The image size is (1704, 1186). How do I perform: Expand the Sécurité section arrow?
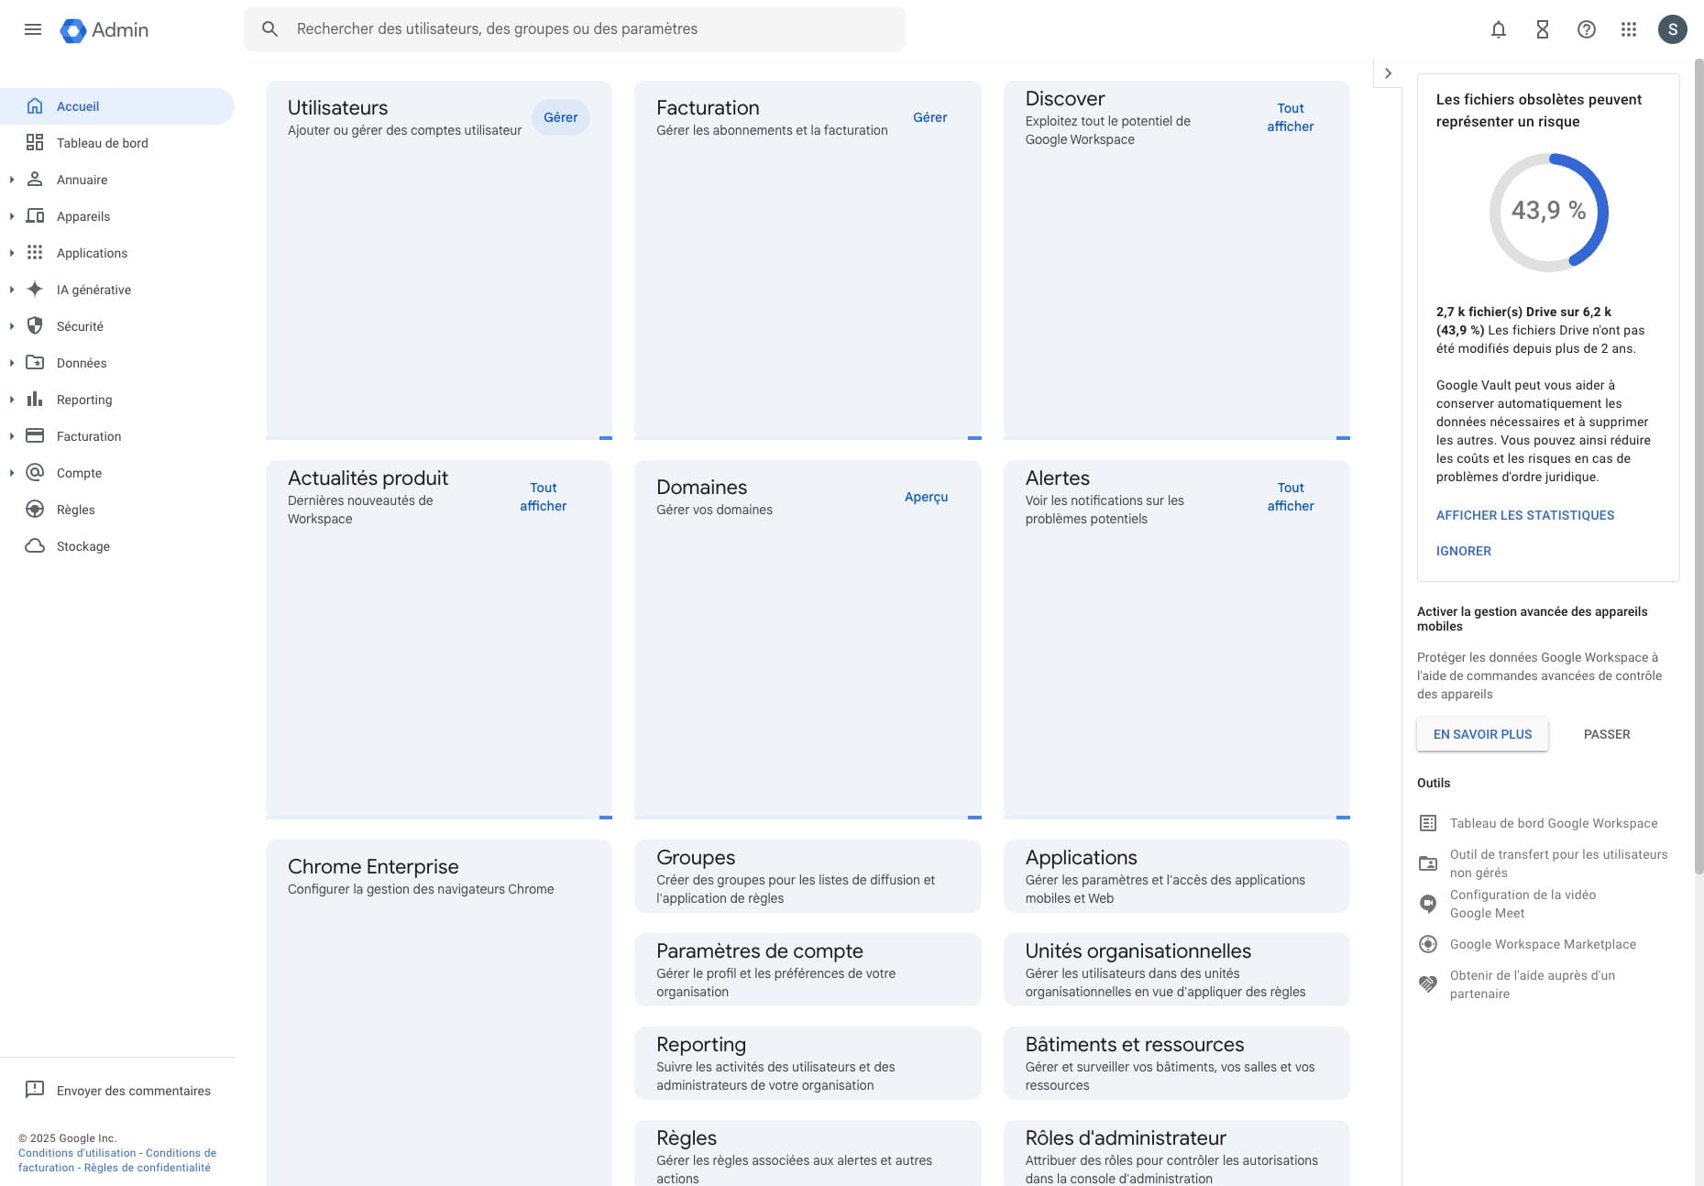coord(12,326)
